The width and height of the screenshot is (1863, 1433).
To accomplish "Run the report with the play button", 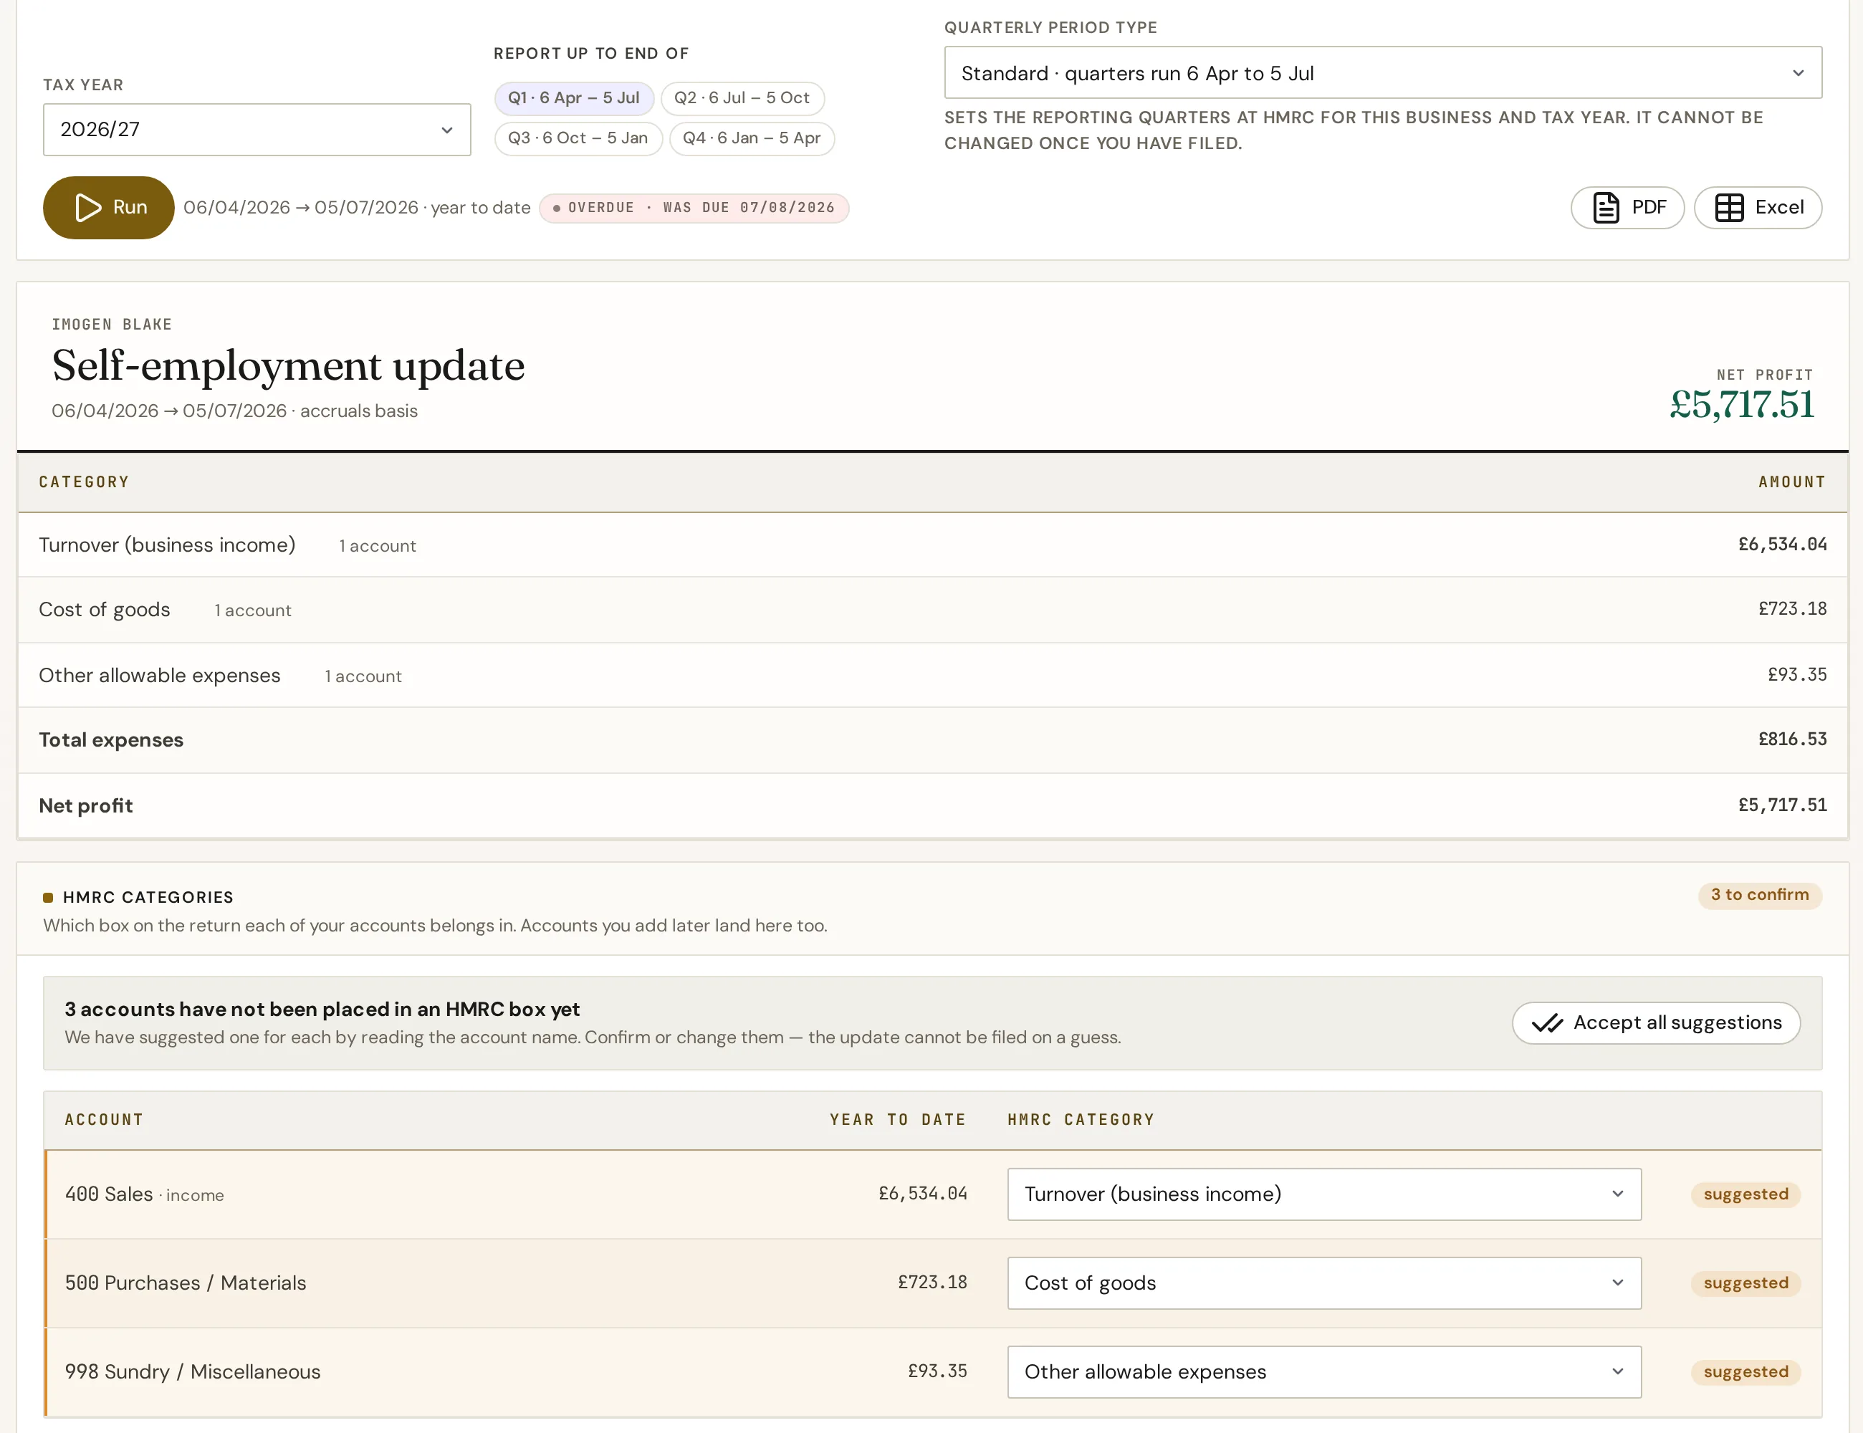I will tap(108, 207).
